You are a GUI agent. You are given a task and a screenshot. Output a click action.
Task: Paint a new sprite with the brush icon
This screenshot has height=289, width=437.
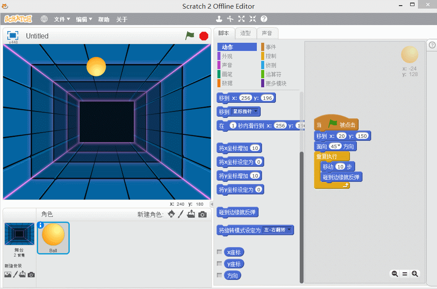(181, 214)
